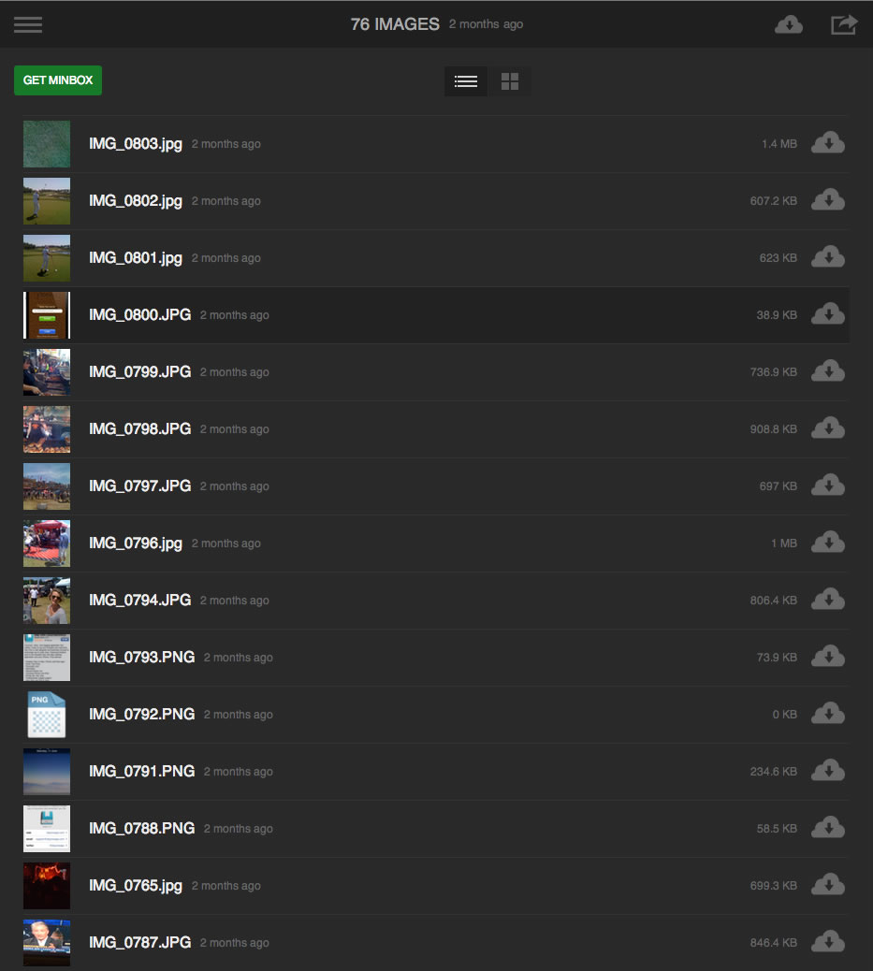Screen dimensions: 873x971
Task: Download all 76 images via the header cloud icon
Action: coord(789,24)
